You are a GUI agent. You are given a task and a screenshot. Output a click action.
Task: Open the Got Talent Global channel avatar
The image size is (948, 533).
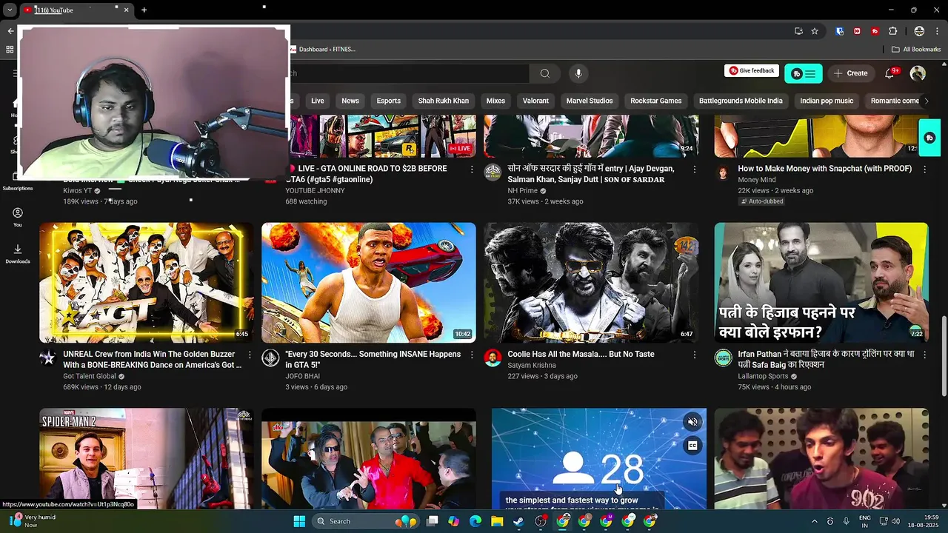(x=48, y=358)
